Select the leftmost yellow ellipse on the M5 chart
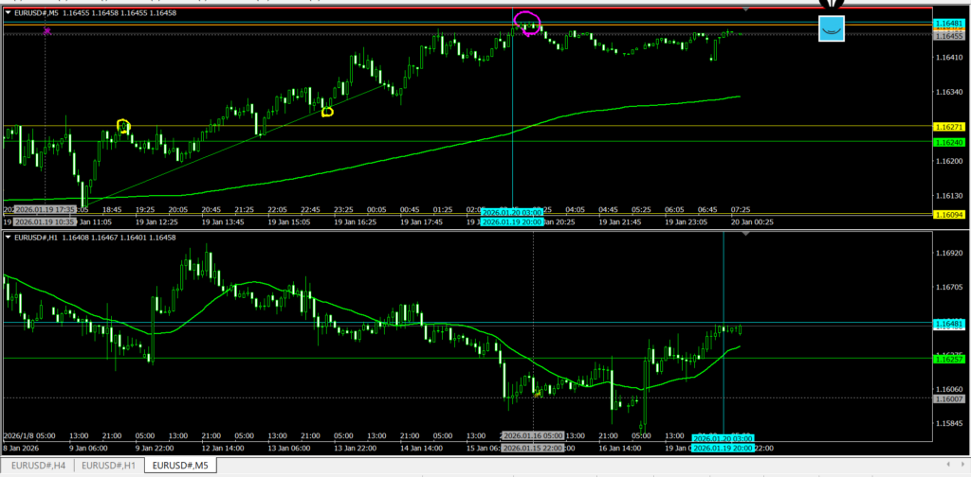 122,126
